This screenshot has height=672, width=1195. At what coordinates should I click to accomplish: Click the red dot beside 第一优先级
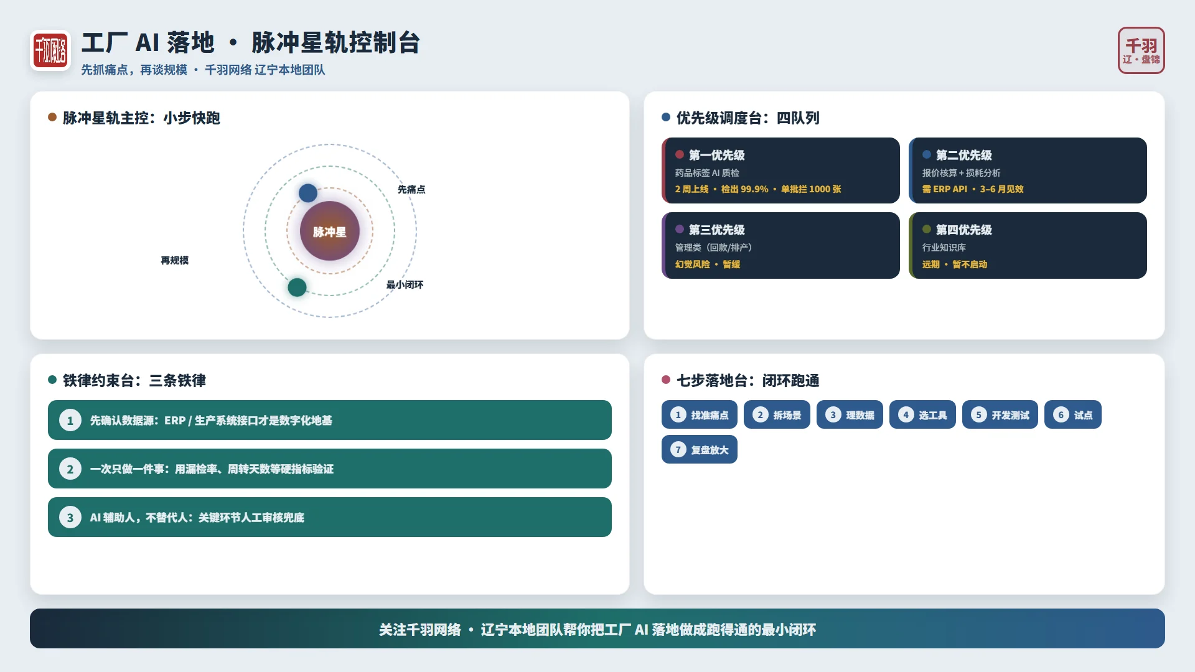point(680,154)
